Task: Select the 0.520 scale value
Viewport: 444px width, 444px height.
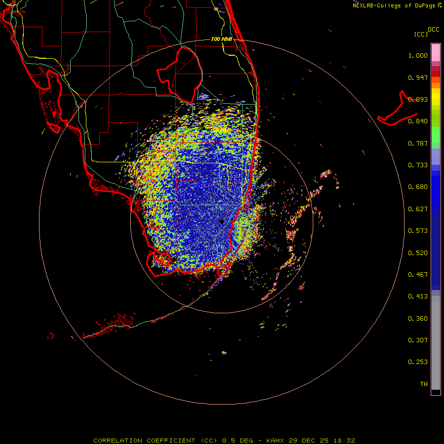Action: tap(418, 253)
